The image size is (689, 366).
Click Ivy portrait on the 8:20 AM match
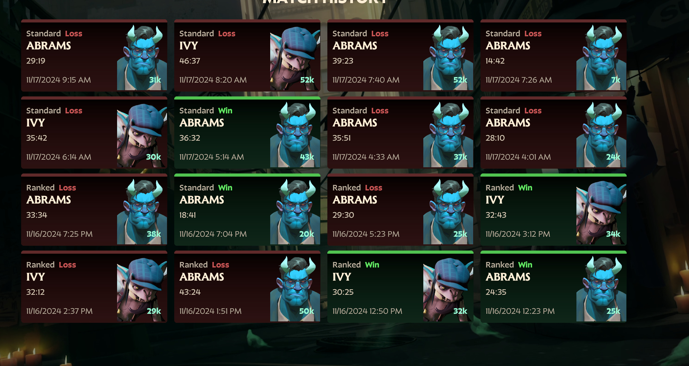coord(295,57)
